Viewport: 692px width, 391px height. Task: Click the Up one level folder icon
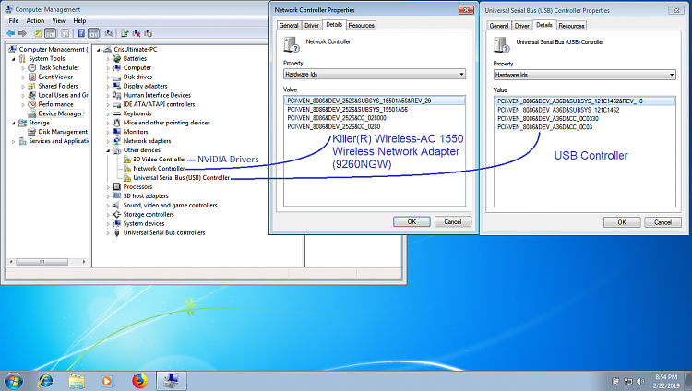point(39,33)
